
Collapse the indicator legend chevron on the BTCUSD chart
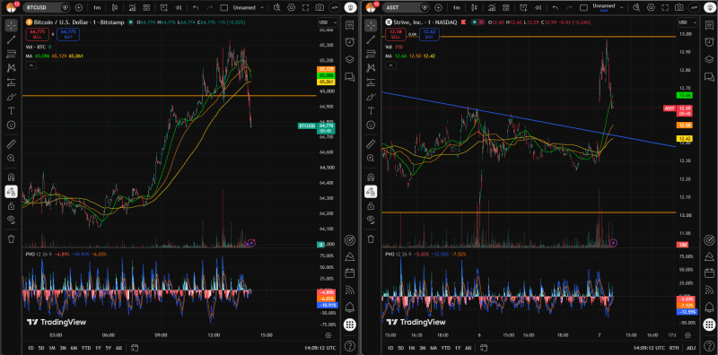point(31,65)
